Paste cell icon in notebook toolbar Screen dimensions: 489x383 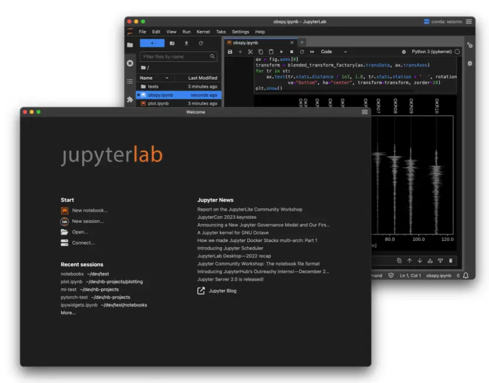coord(271,51)
